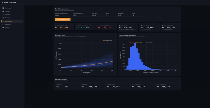Click the Years input field
The height and width of the screenshot is (108, 210).
click(112, 15)
